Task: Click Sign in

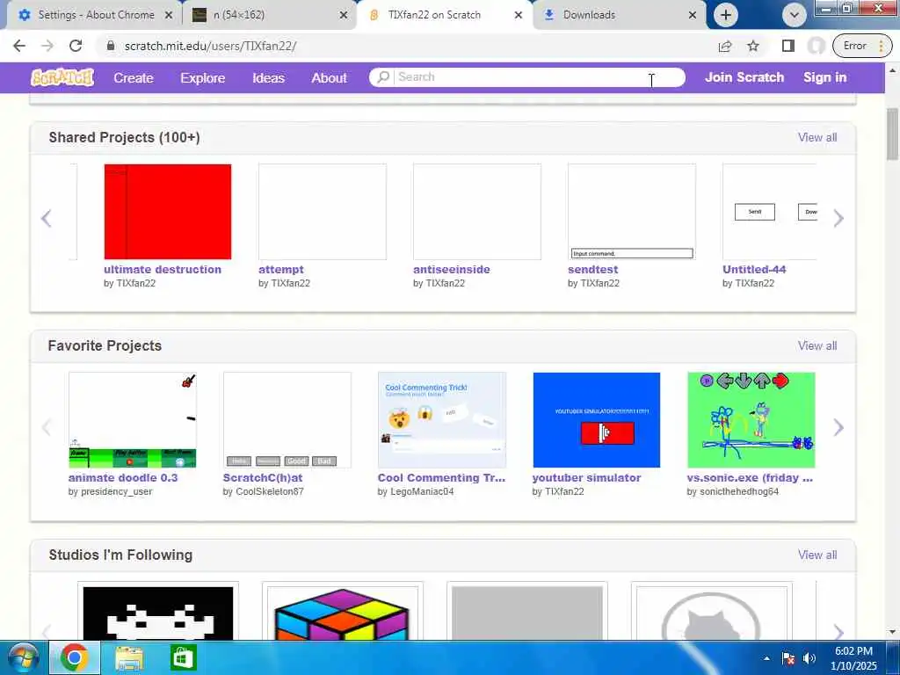Action: coord(824,77)
